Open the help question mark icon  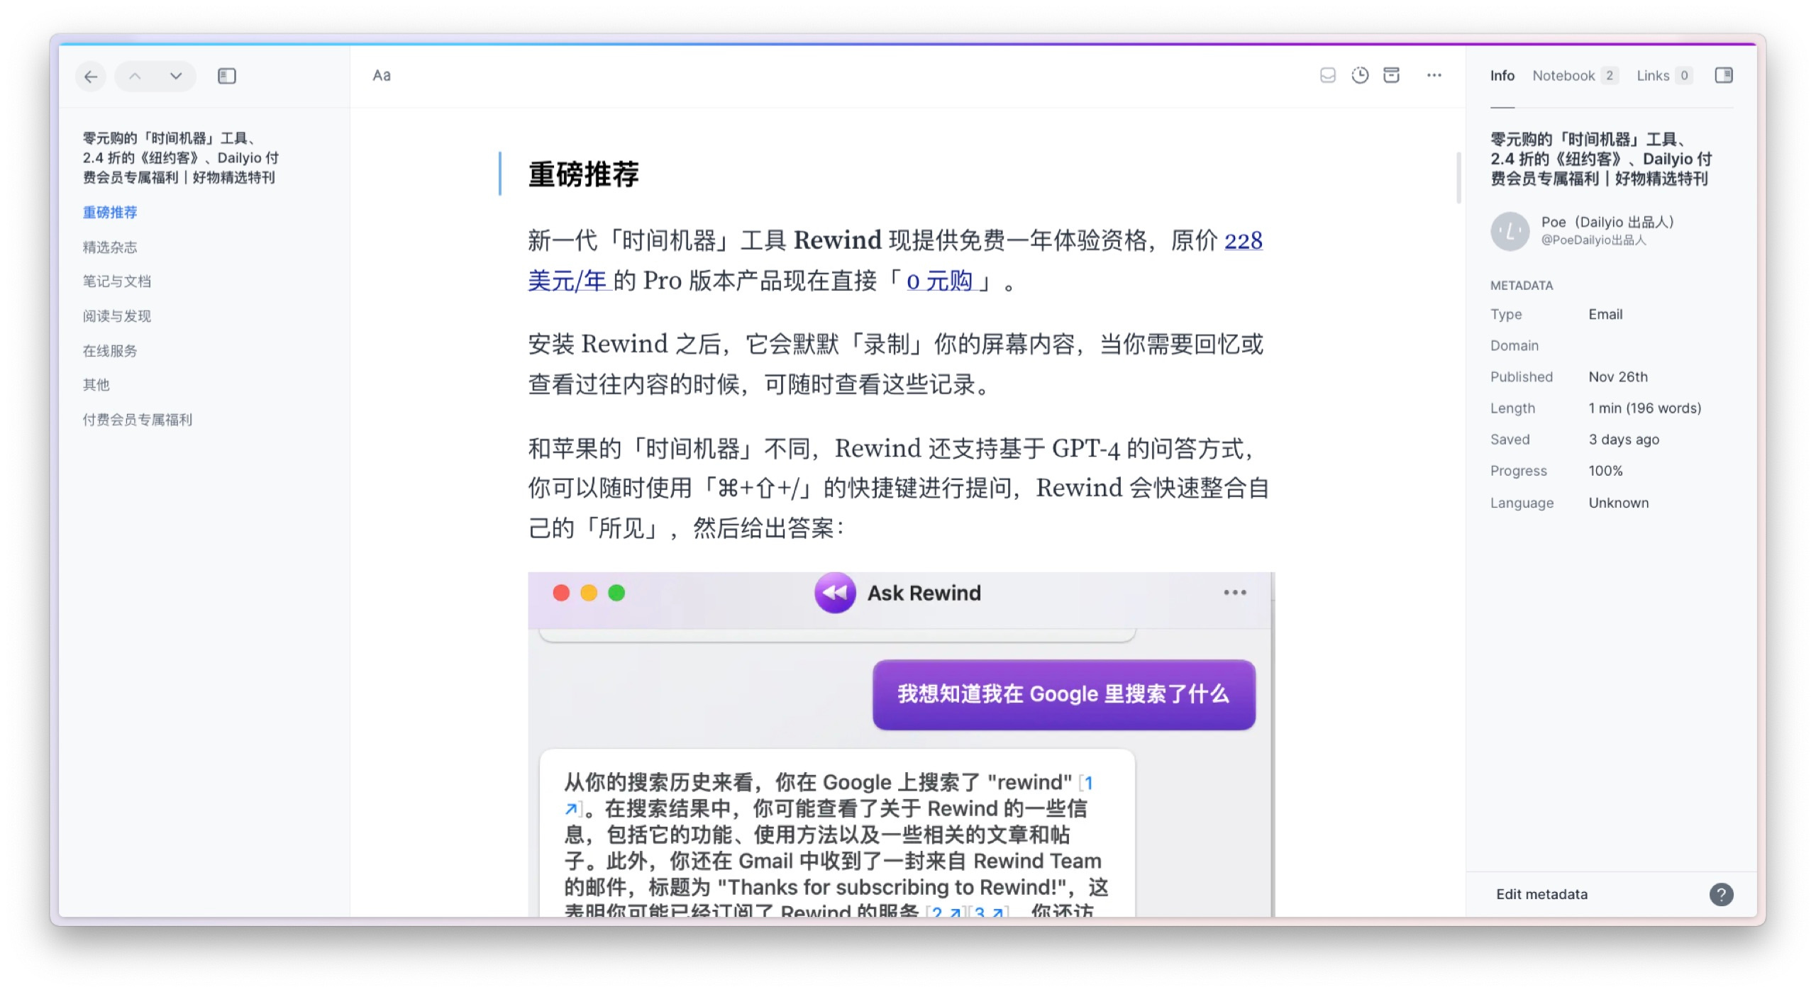coord(1721,894)
